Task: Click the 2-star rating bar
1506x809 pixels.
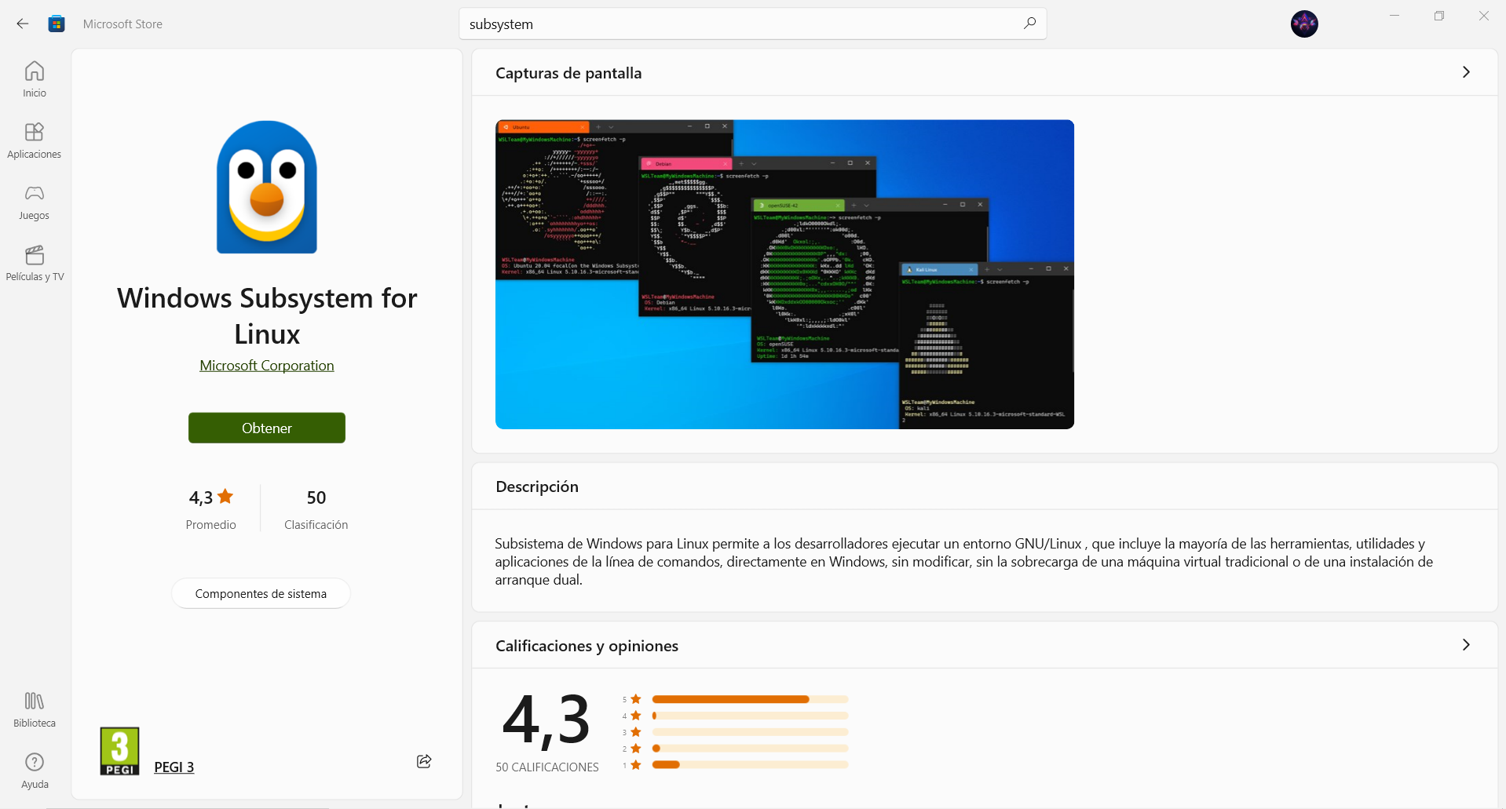Action: coord(750,749)
